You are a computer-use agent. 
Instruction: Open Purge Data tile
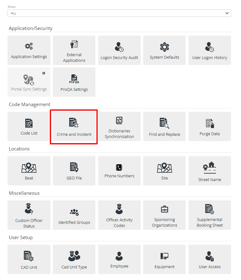point(209,126)
